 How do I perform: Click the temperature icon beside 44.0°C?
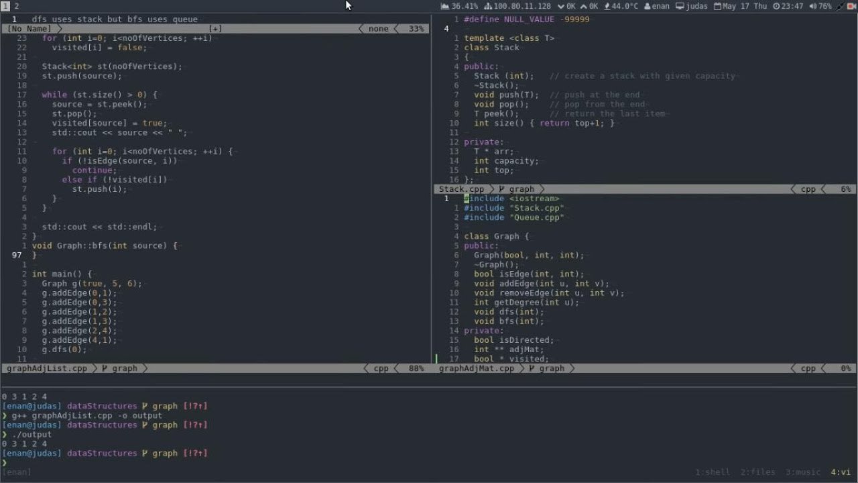[x=607, y=6]
